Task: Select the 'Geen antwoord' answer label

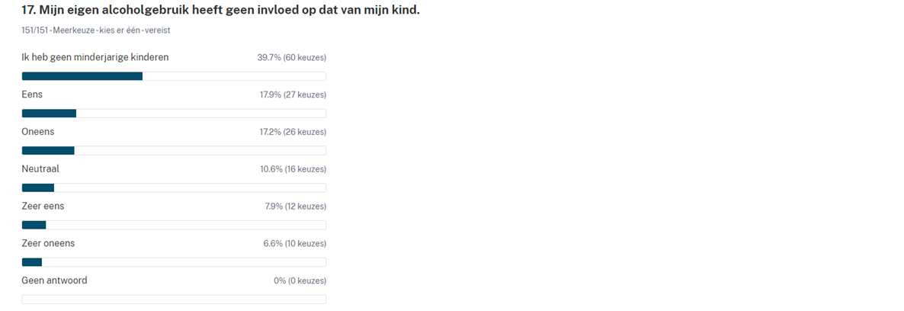Action: point(54,281)
